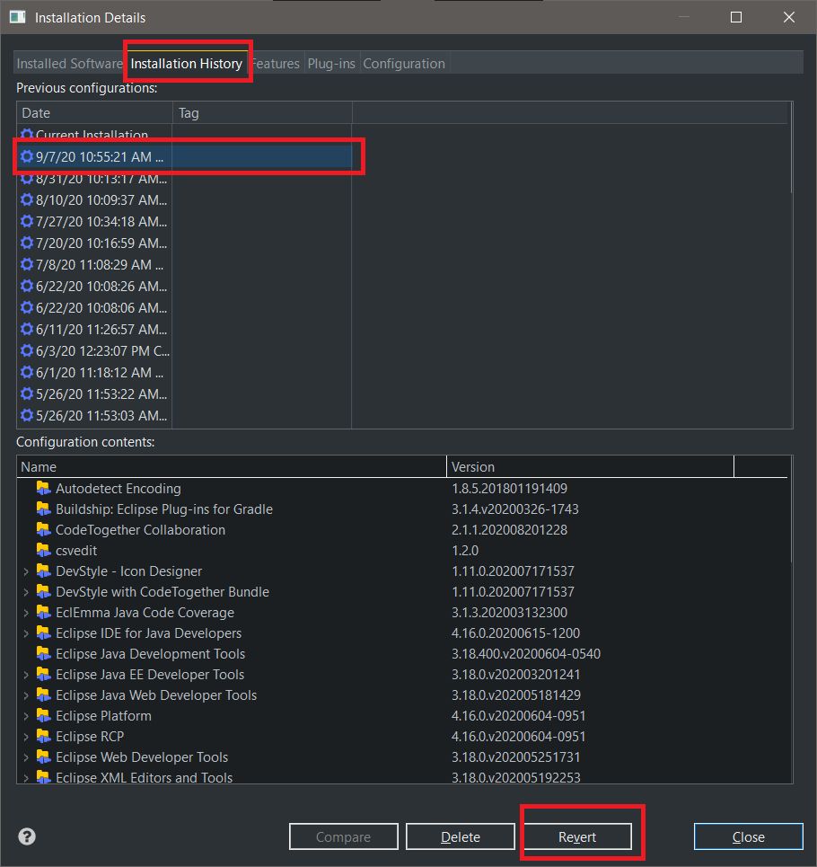Viewport: 817px width, 867px height.
Task: Click the gear icon for 7/8/20 11:08:29 AM
Action: 27,264
